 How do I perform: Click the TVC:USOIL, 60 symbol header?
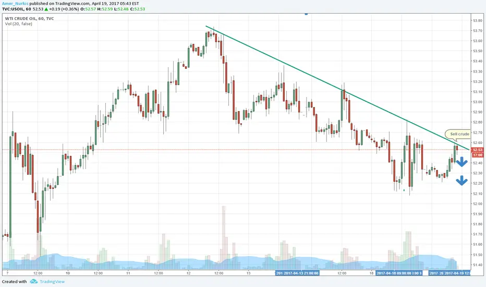tap(17, 9)
